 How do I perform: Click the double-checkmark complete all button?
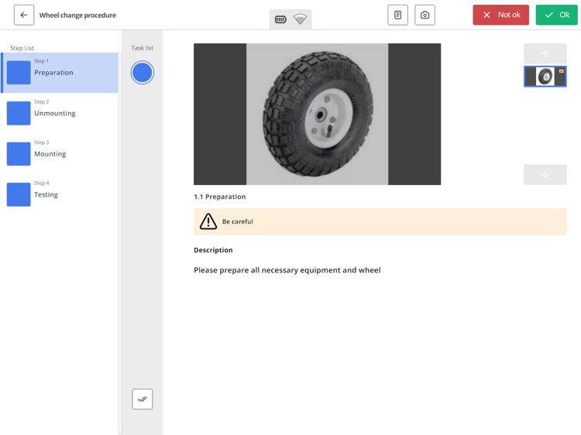(143, 399)
